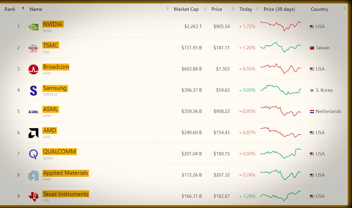Click the Texas Instruments logo icon
Viewport: 352px width, 208px height.
(33, 196)
